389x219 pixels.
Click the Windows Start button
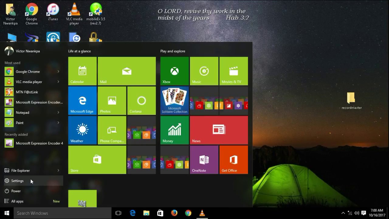(7, 213)
